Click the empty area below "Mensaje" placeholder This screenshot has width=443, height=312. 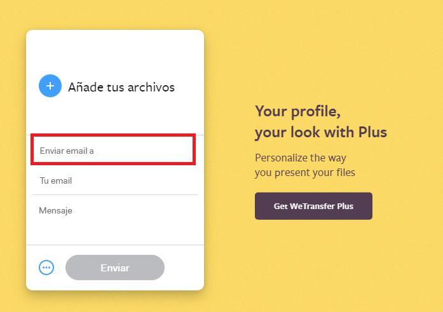[x=114, y=231]
